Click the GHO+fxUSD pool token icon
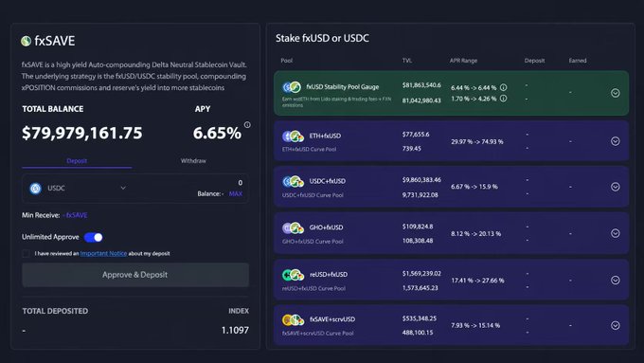 tap(293, 227)
